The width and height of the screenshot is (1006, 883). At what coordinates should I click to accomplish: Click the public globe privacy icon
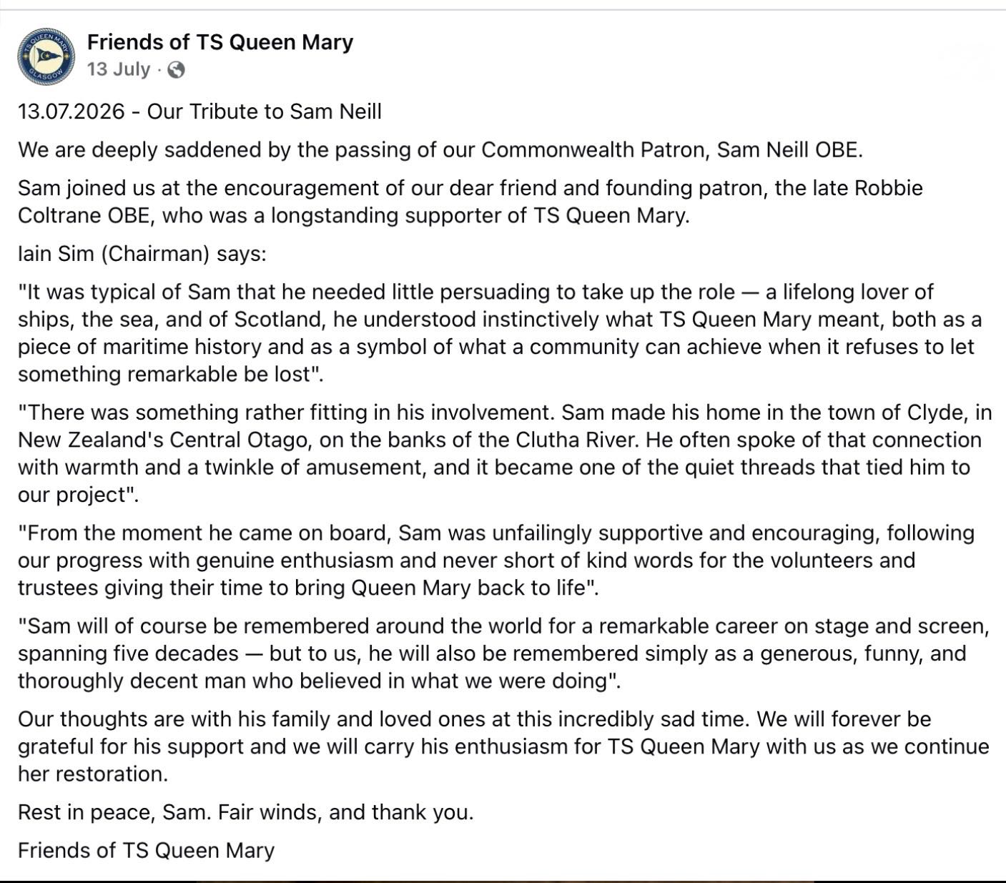coord(175,70)
